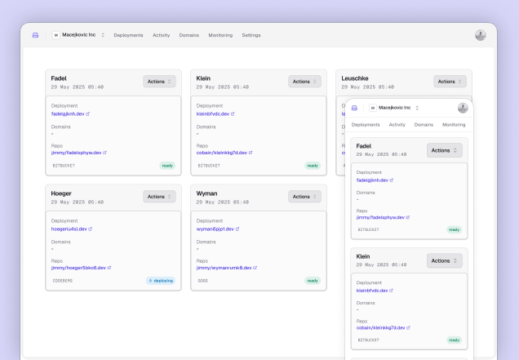Switch to the Activity tab in main header
The height and width of the screenshot is (360, 519).
pos(162,35)
